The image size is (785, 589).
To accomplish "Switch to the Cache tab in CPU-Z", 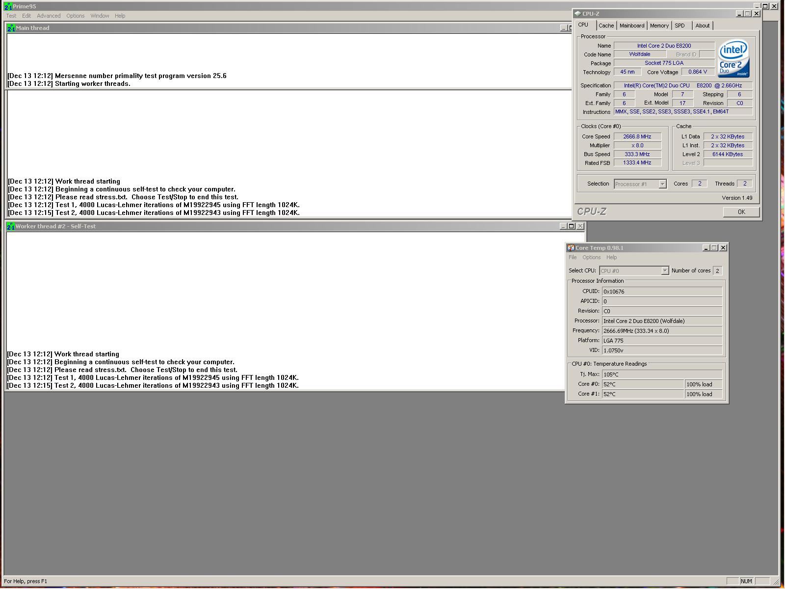I will (x=606, y=26).
